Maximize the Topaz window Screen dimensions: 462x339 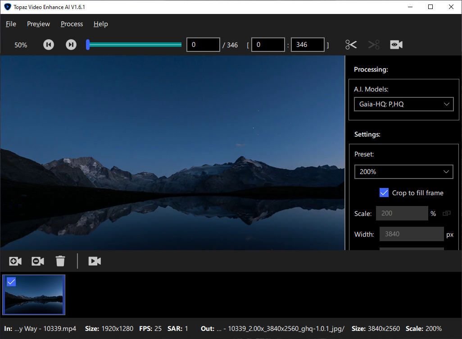coord(430,7)
